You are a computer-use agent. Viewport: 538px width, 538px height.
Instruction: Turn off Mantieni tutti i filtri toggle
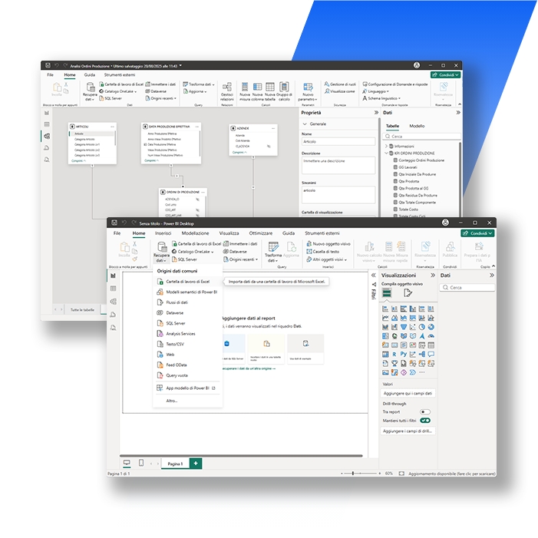pos(425,421)
